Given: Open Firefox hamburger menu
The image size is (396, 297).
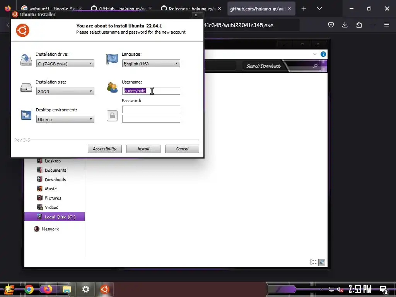Looking at the screenshot, I should pyautogui.click(x=387, y=25).
